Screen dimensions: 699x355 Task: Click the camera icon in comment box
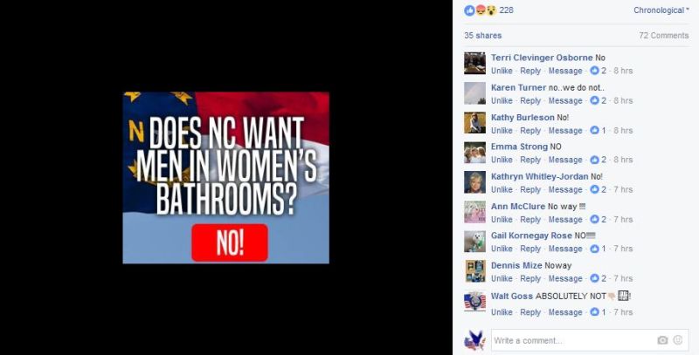click(x=662, y=340)
